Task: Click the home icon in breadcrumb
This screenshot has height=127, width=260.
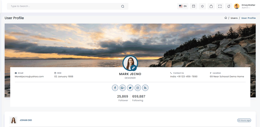Action: click(x=226, y=18)
